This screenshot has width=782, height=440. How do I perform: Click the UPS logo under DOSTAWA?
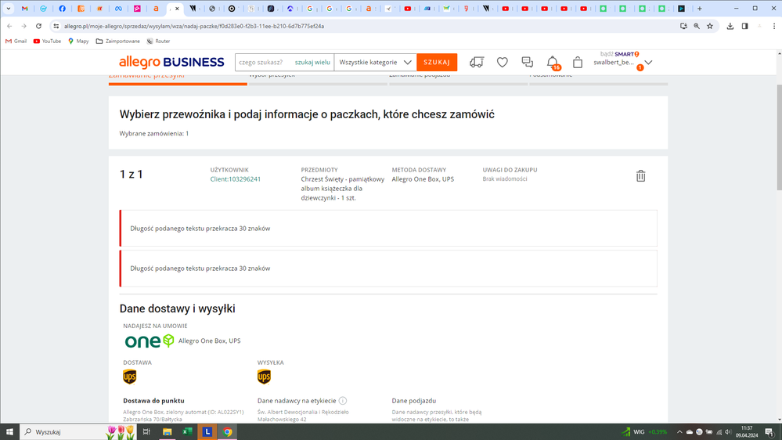tap(130, 377)
